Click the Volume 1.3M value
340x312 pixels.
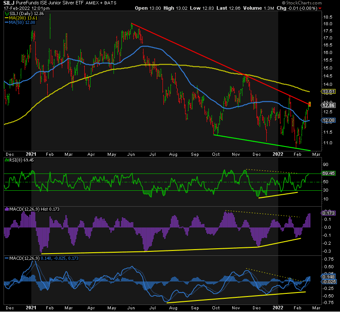click(259, 8)
